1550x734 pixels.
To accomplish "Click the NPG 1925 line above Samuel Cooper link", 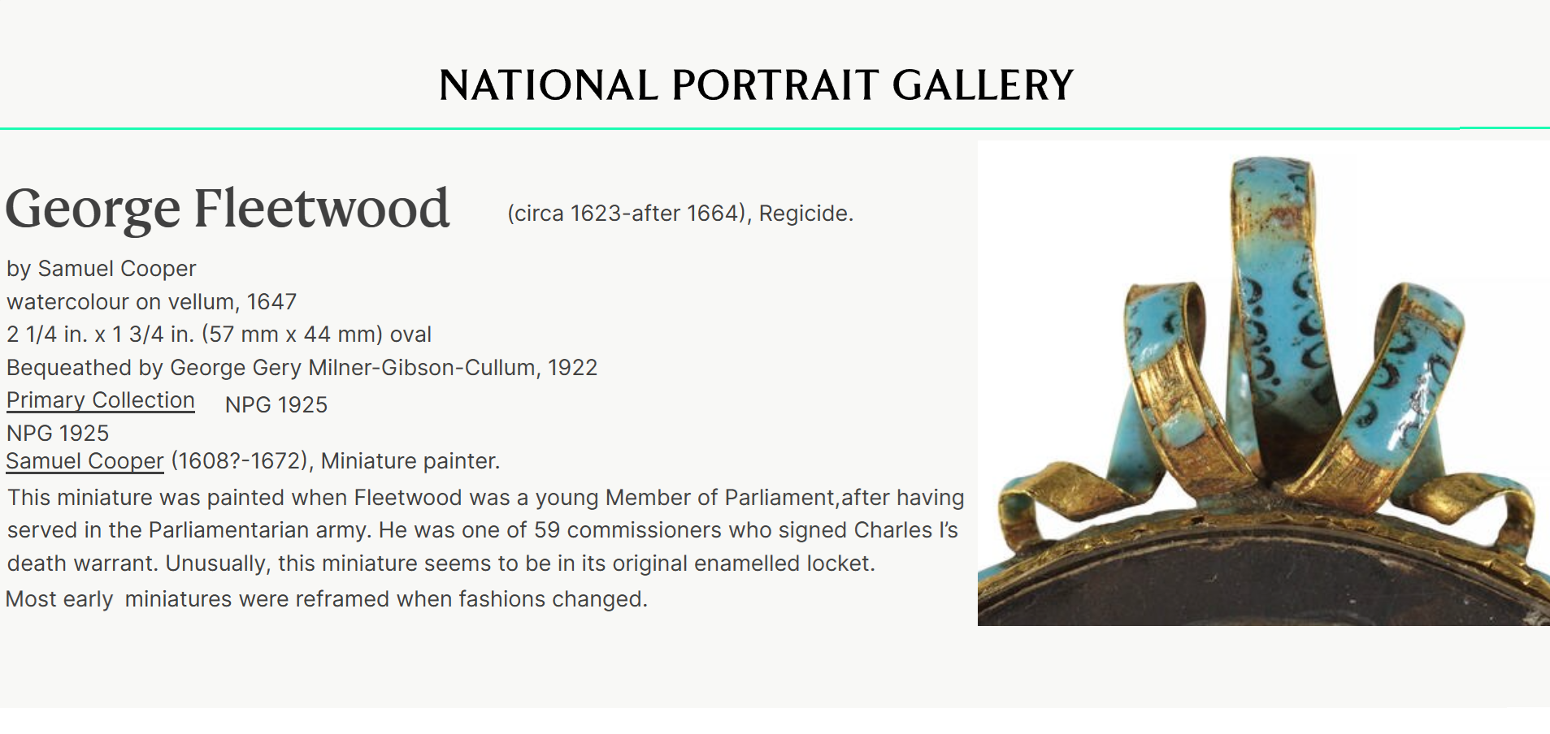I will pos(58,434).
